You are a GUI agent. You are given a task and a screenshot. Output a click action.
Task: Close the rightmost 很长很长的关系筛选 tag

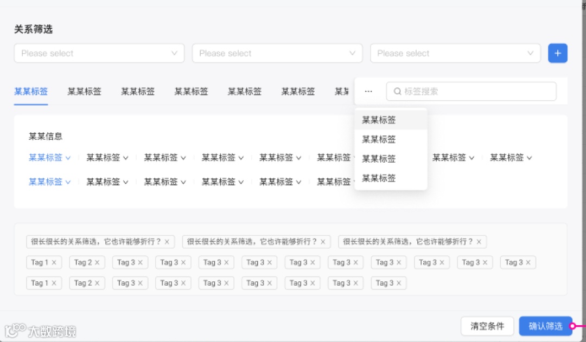(x=479, y=242)
